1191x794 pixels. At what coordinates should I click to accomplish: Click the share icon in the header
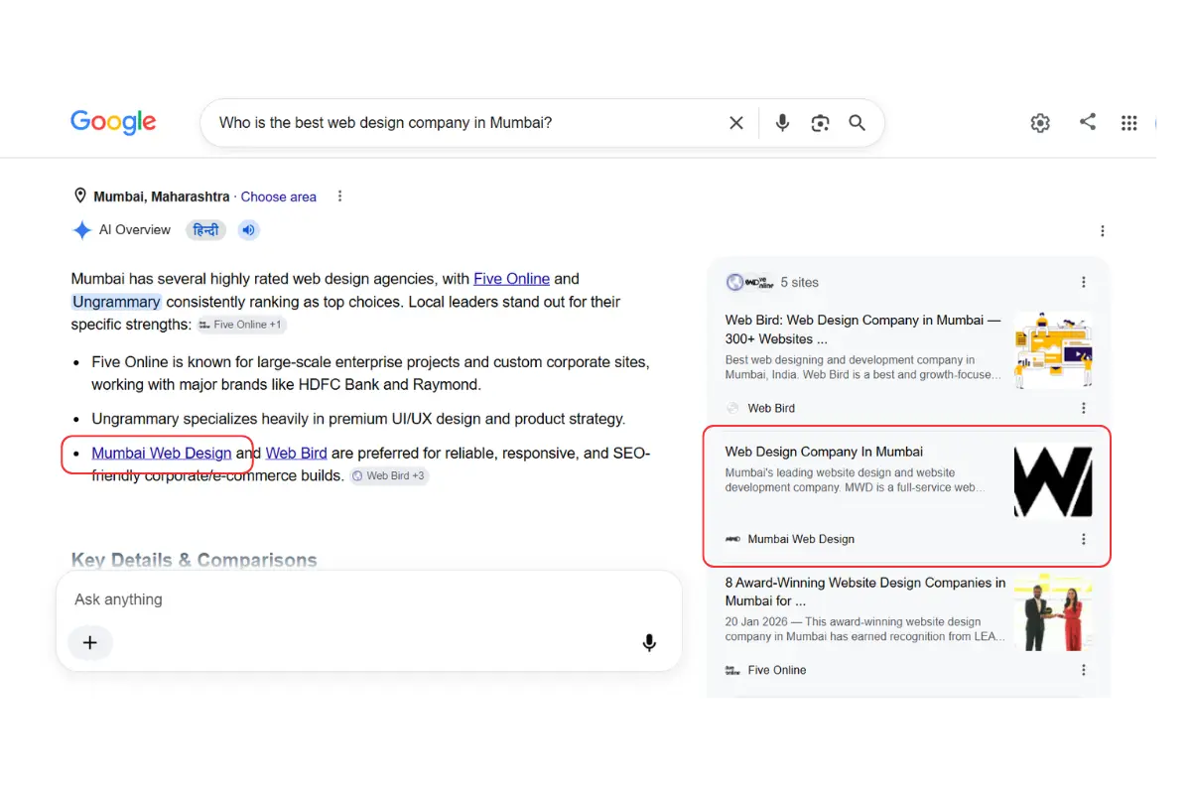(x=1088, y=122)
